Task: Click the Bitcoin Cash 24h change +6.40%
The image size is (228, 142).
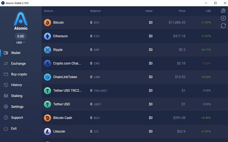Action: pos(206,118)
